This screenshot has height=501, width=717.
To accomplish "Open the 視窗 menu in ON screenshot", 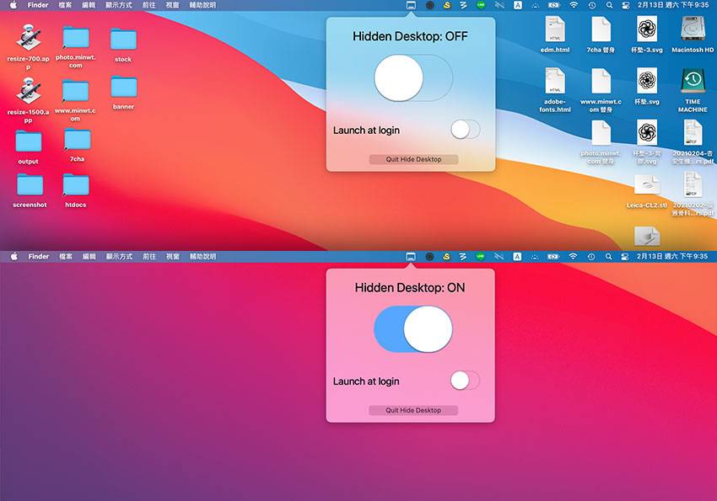I will (173, 257).
